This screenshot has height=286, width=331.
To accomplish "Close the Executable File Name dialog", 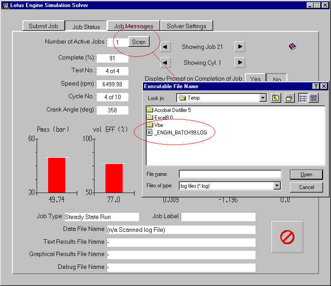I will click(x=323, y=86).
